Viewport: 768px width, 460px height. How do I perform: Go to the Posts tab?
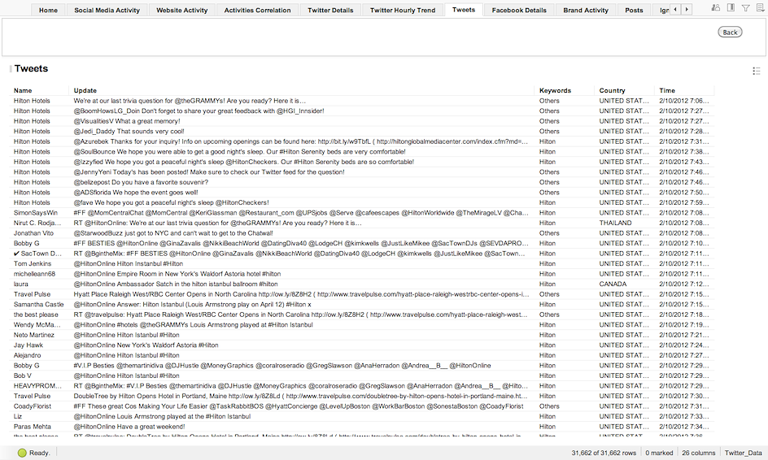coord(634,11)
